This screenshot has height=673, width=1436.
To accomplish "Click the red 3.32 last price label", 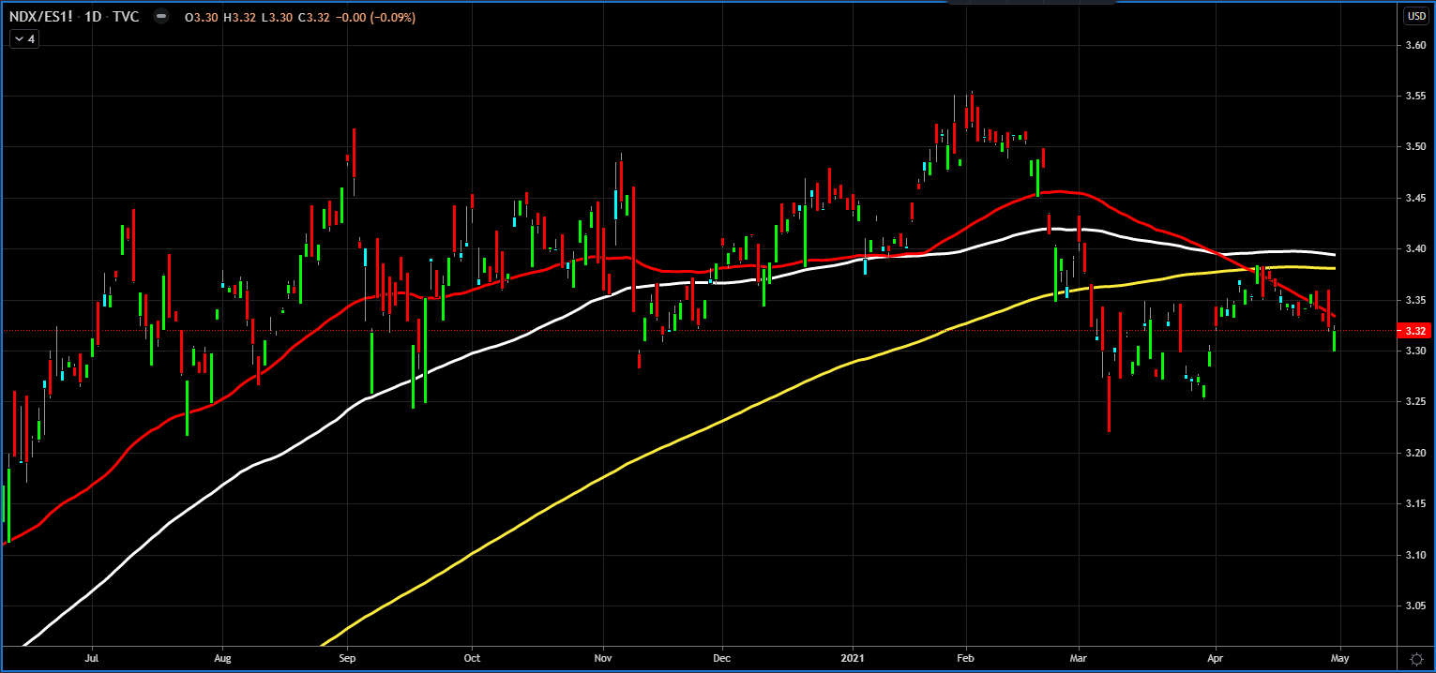I will [x=1415, y=331].
